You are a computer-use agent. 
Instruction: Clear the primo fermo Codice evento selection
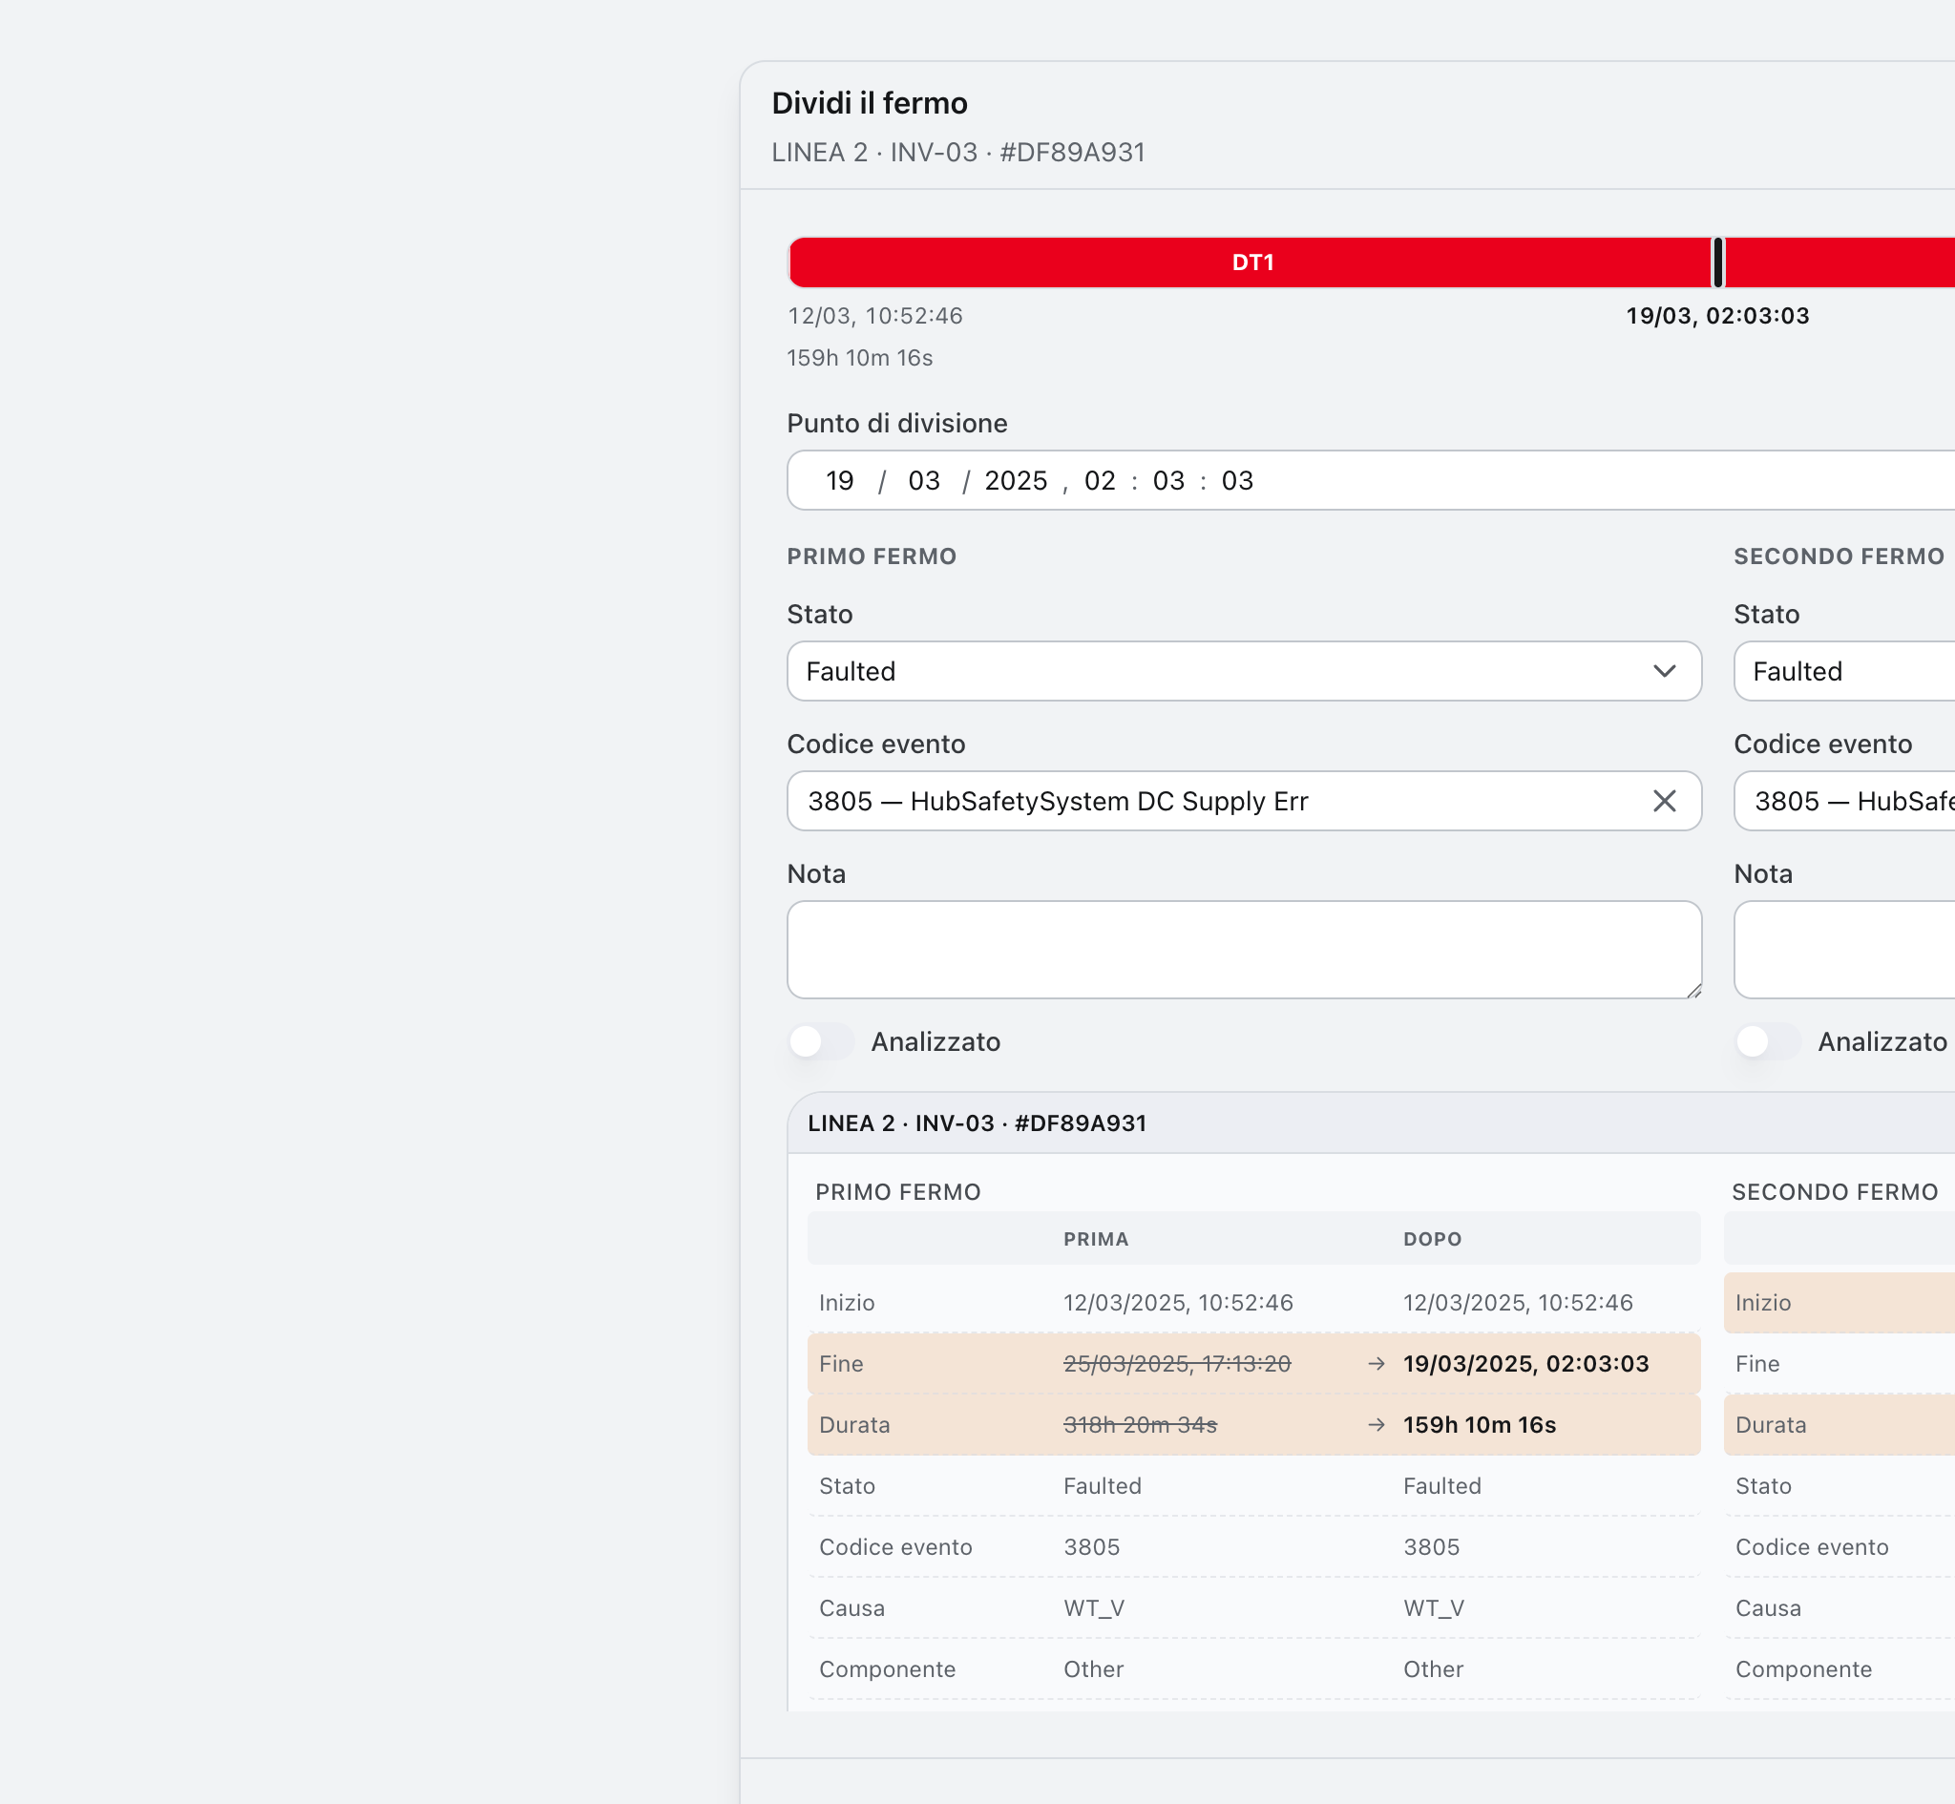coord(1664,802)
